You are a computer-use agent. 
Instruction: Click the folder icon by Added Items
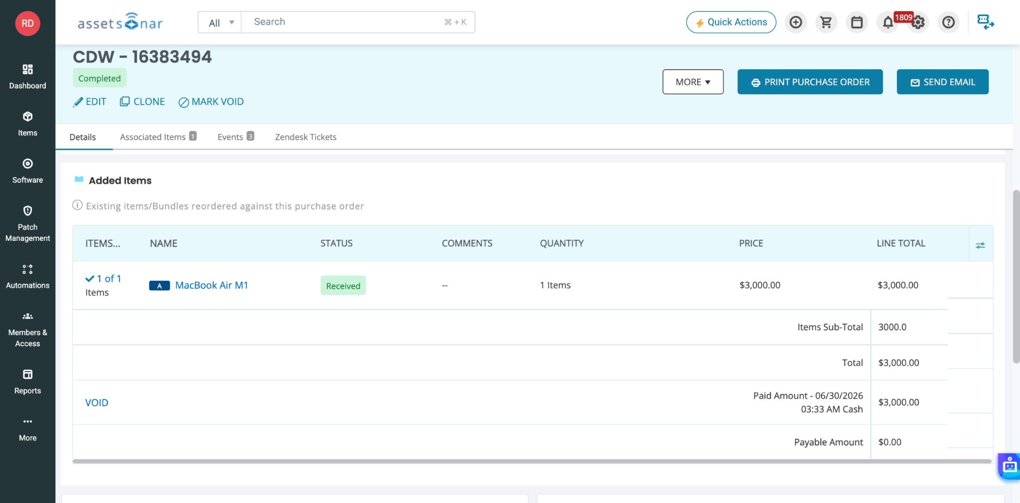tap(79, 179)
